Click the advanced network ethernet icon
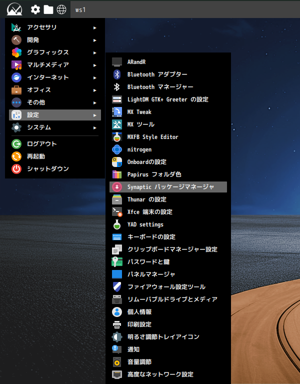 [x=117, y=374]
